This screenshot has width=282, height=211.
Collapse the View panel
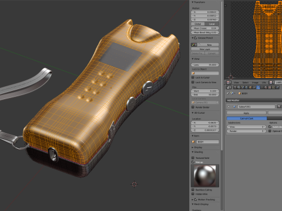193,59
